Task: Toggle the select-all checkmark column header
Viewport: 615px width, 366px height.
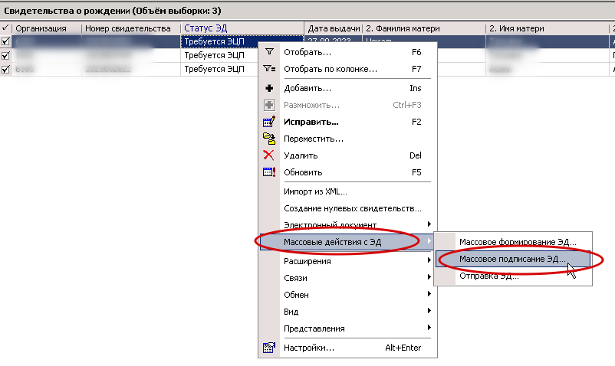Action: [x=5, y=28]
